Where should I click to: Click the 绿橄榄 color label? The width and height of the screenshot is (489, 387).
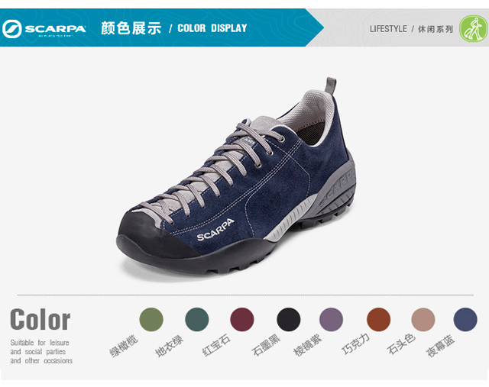tap(124, 346)
